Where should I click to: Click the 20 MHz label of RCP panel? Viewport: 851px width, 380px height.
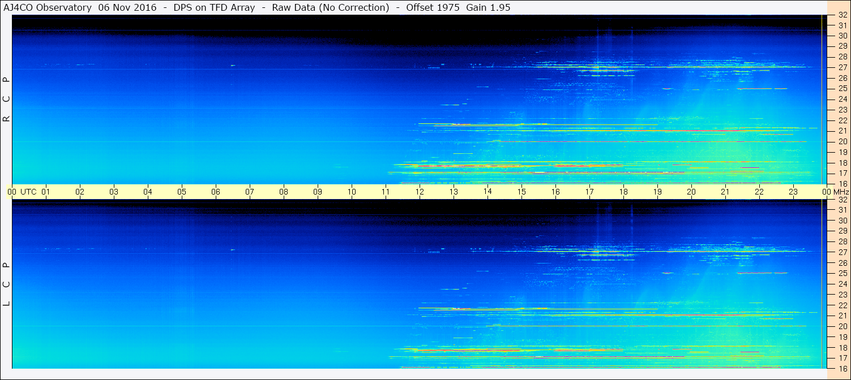[843, 141]
